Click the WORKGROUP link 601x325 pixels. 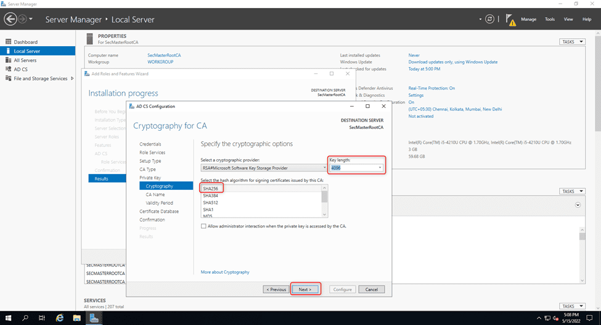160,62
